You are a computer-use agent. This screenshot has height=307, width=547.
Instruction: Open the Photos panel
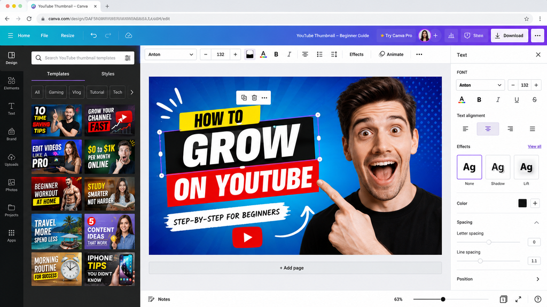coord(11,185)
